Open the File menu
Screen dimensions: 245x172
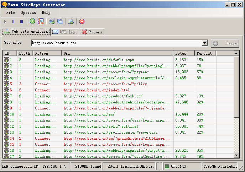[10, 13]
